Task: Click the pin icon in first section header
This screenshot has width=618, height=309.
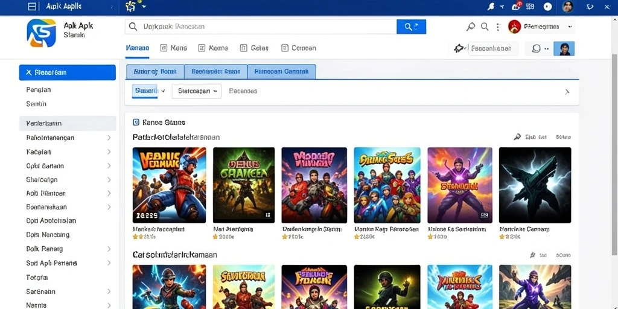Action: 517,137
